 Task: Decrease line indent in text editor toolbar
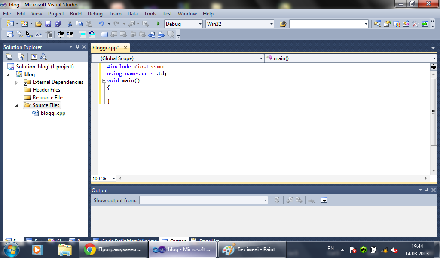(x=61, y=34)
